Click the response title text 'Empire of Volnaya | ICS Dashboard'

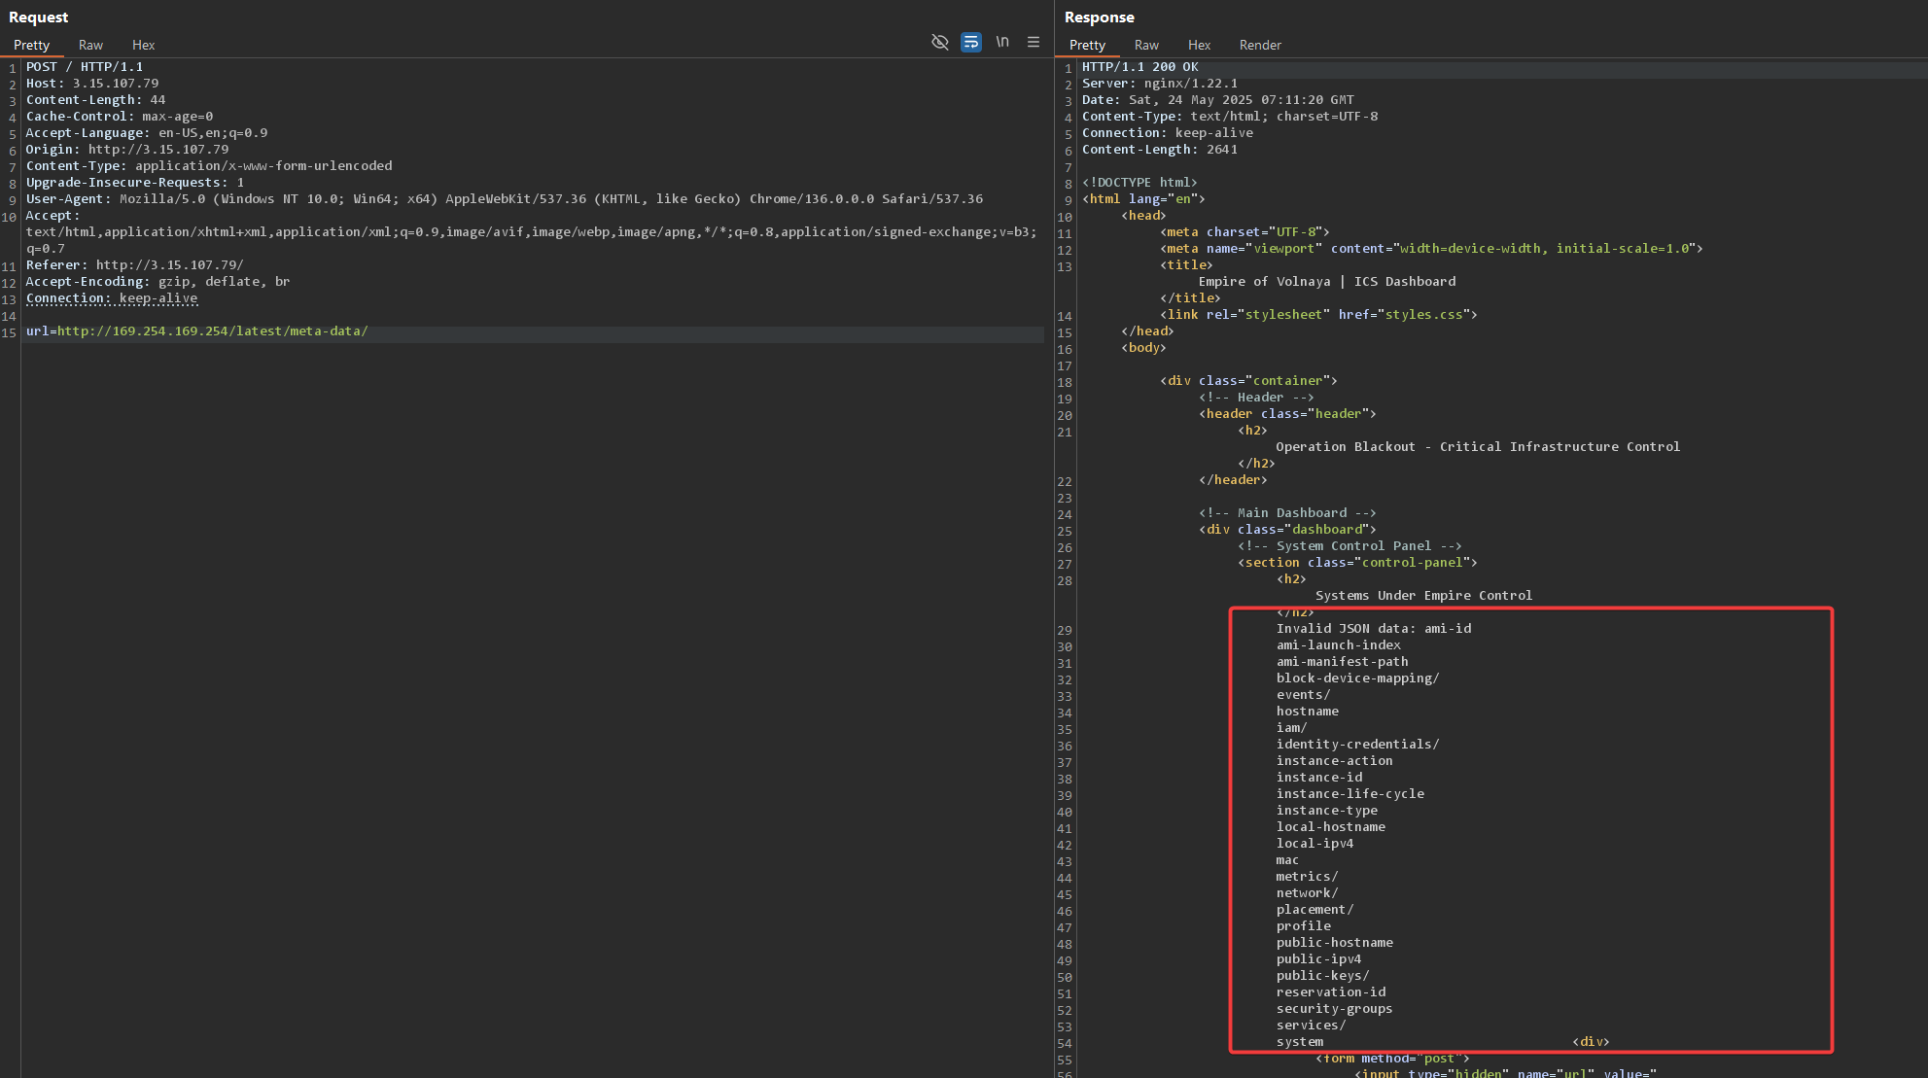1327,282
